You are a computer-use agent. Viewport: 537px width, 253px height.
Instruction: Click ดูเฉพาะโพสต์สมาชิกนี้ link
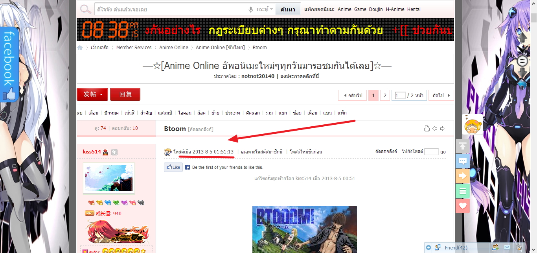click(261, 152)
